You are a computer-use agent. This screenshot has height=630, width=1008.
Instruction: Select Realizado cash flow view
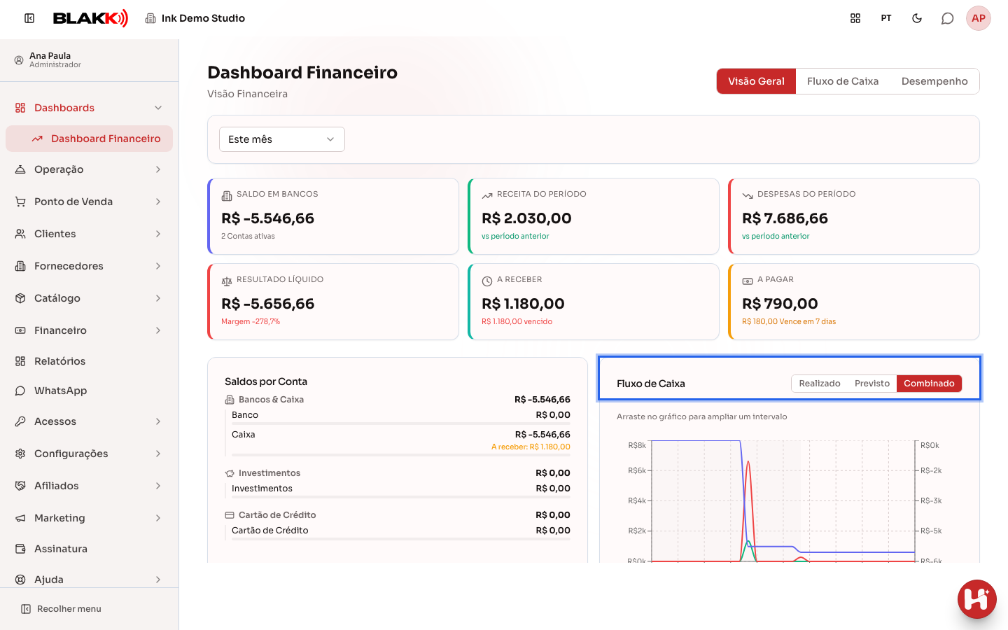pyautogui.click(x=820, y=384)
